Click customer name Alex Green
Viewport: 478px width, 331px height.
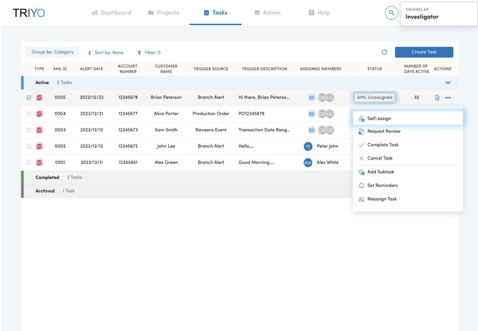pyautogui.click(x=166, y=163)
